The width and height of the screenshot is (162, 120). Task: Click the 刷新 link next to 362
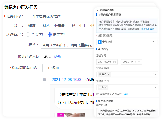(57, 56)
